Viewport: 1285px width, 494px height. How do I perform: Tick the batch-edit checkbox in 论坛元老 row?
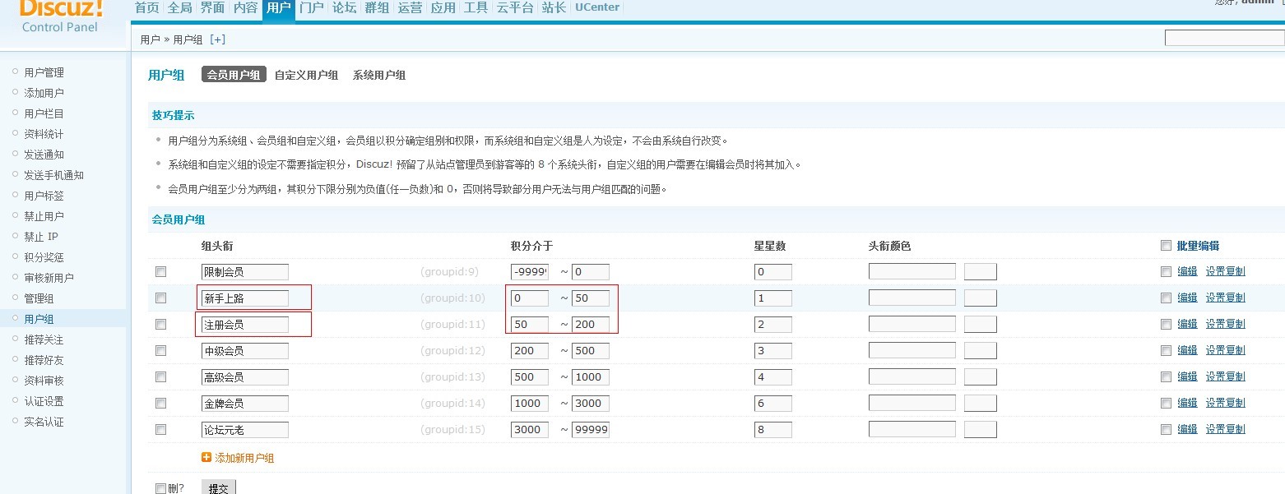1166,429
